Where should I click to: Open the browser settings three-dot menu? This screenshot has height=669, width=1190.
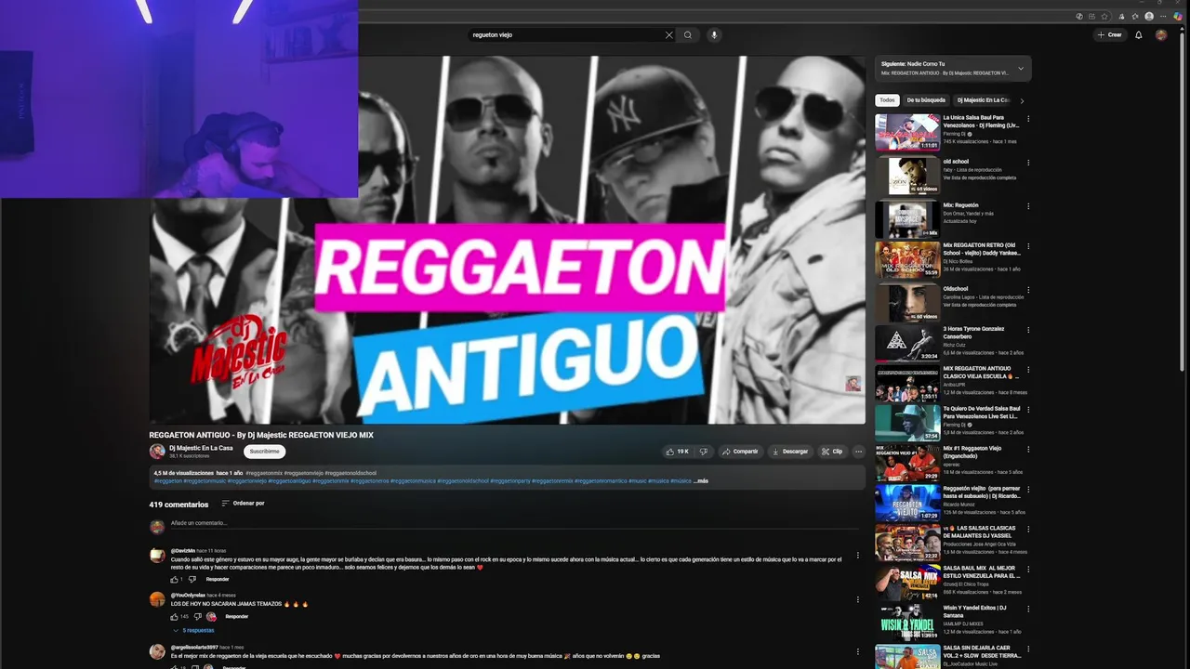[1163, 16]
